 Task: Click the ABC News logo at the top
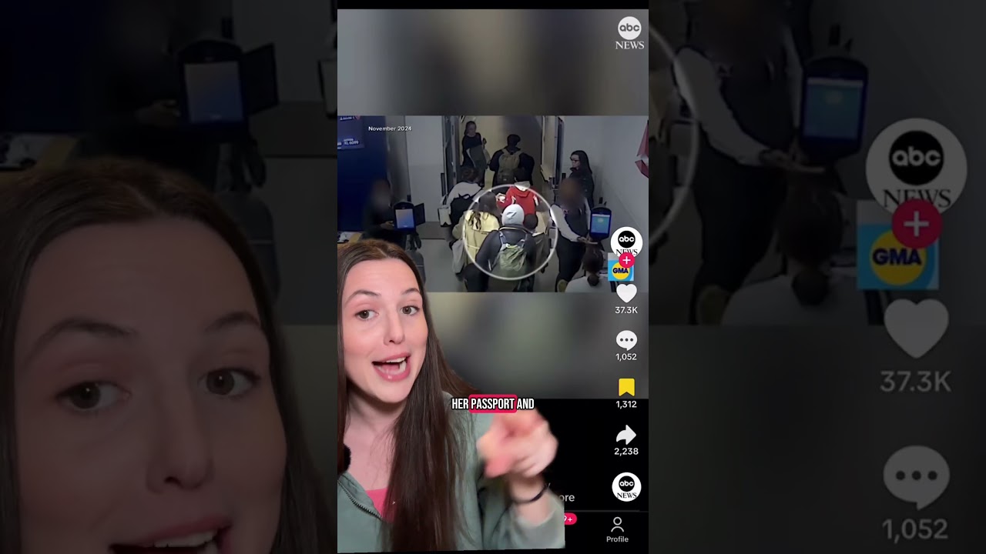point(629,33)
